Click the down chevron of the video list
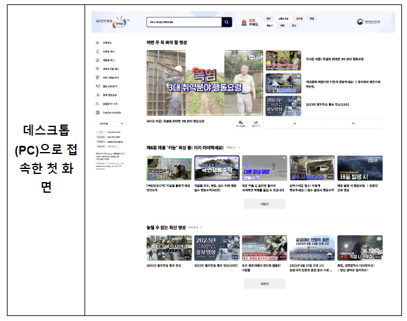407x321 pixels. click(x=353, y=124)
